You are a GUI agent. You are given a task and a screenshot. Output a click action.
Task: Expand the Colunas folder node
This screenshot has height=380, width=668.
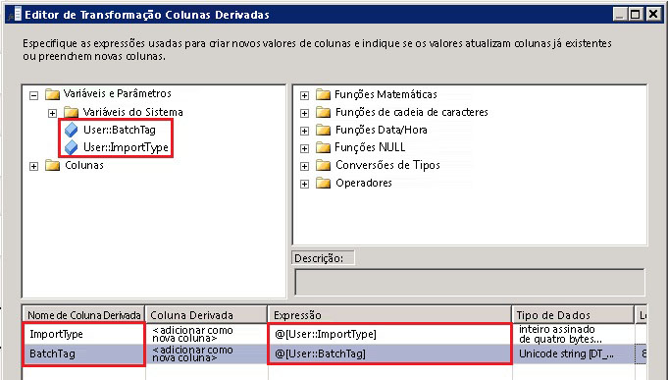click(33, 166)
